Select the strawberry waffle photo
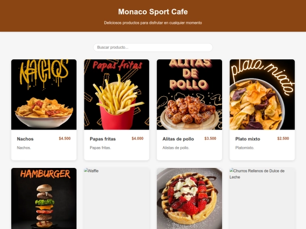 pos(189,198)
